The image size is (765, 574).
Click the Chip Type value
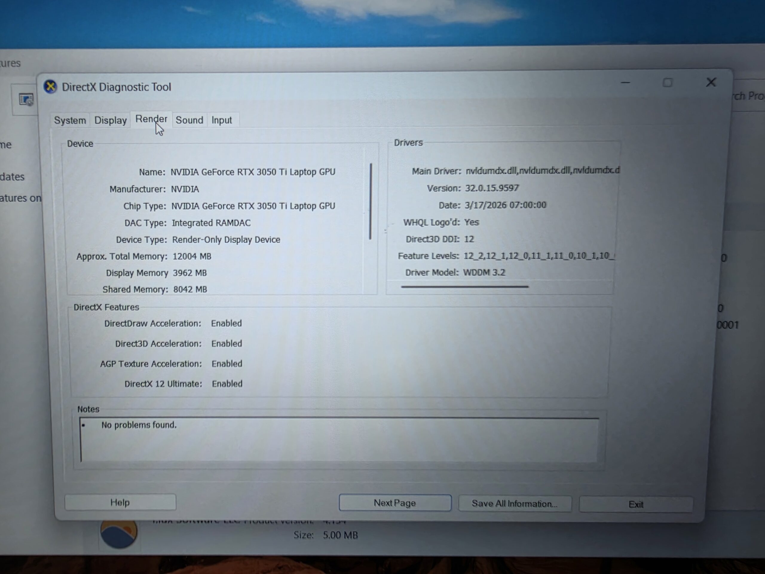click(253, 206)
